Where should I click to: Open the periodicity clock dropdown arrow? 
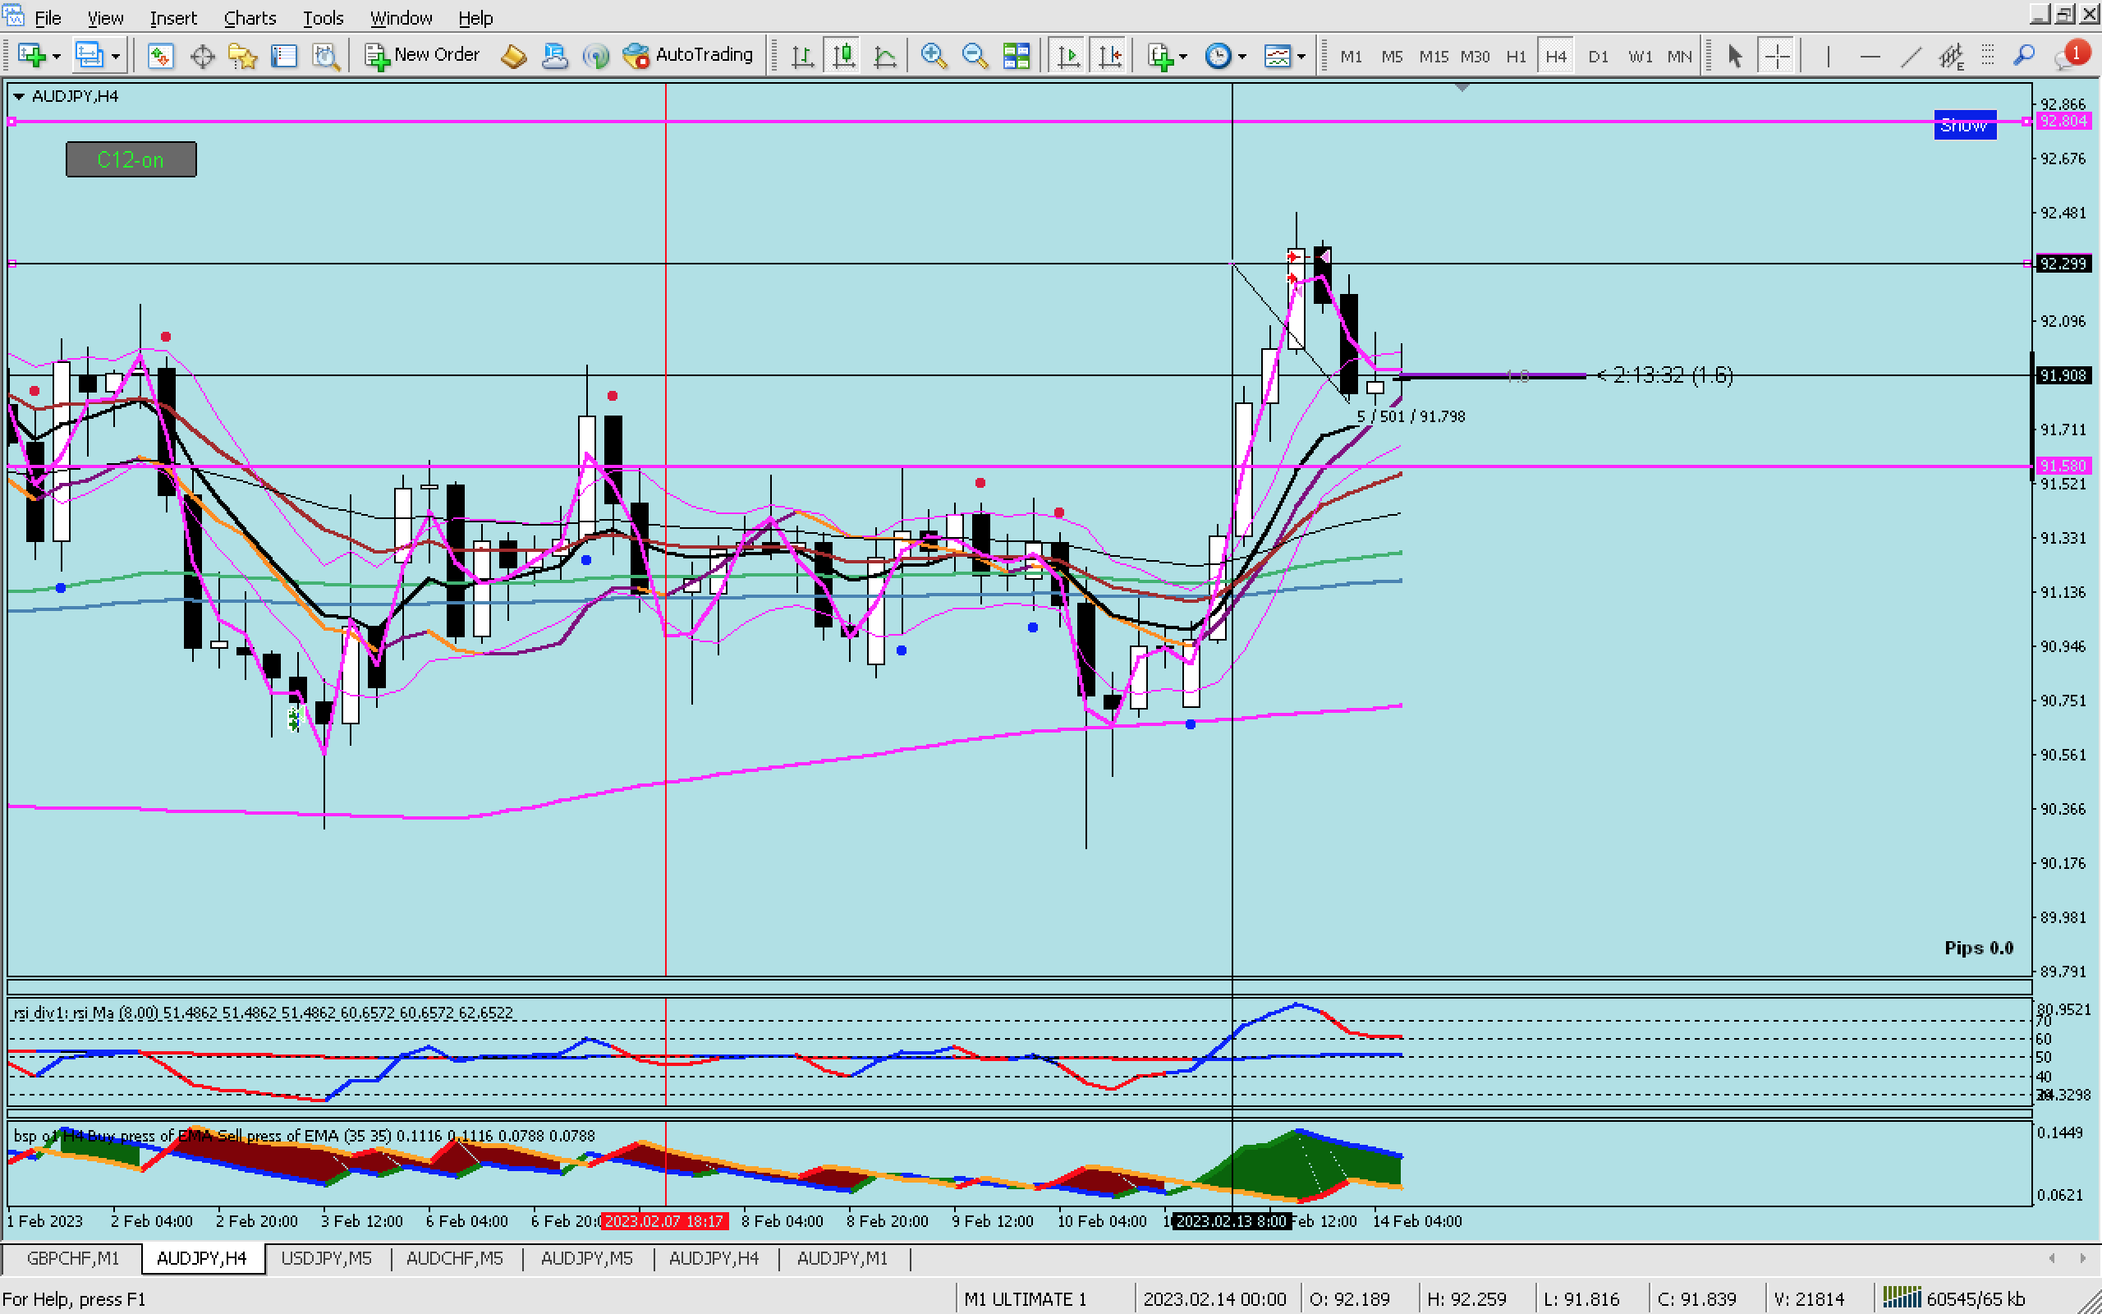point(1243,57)
